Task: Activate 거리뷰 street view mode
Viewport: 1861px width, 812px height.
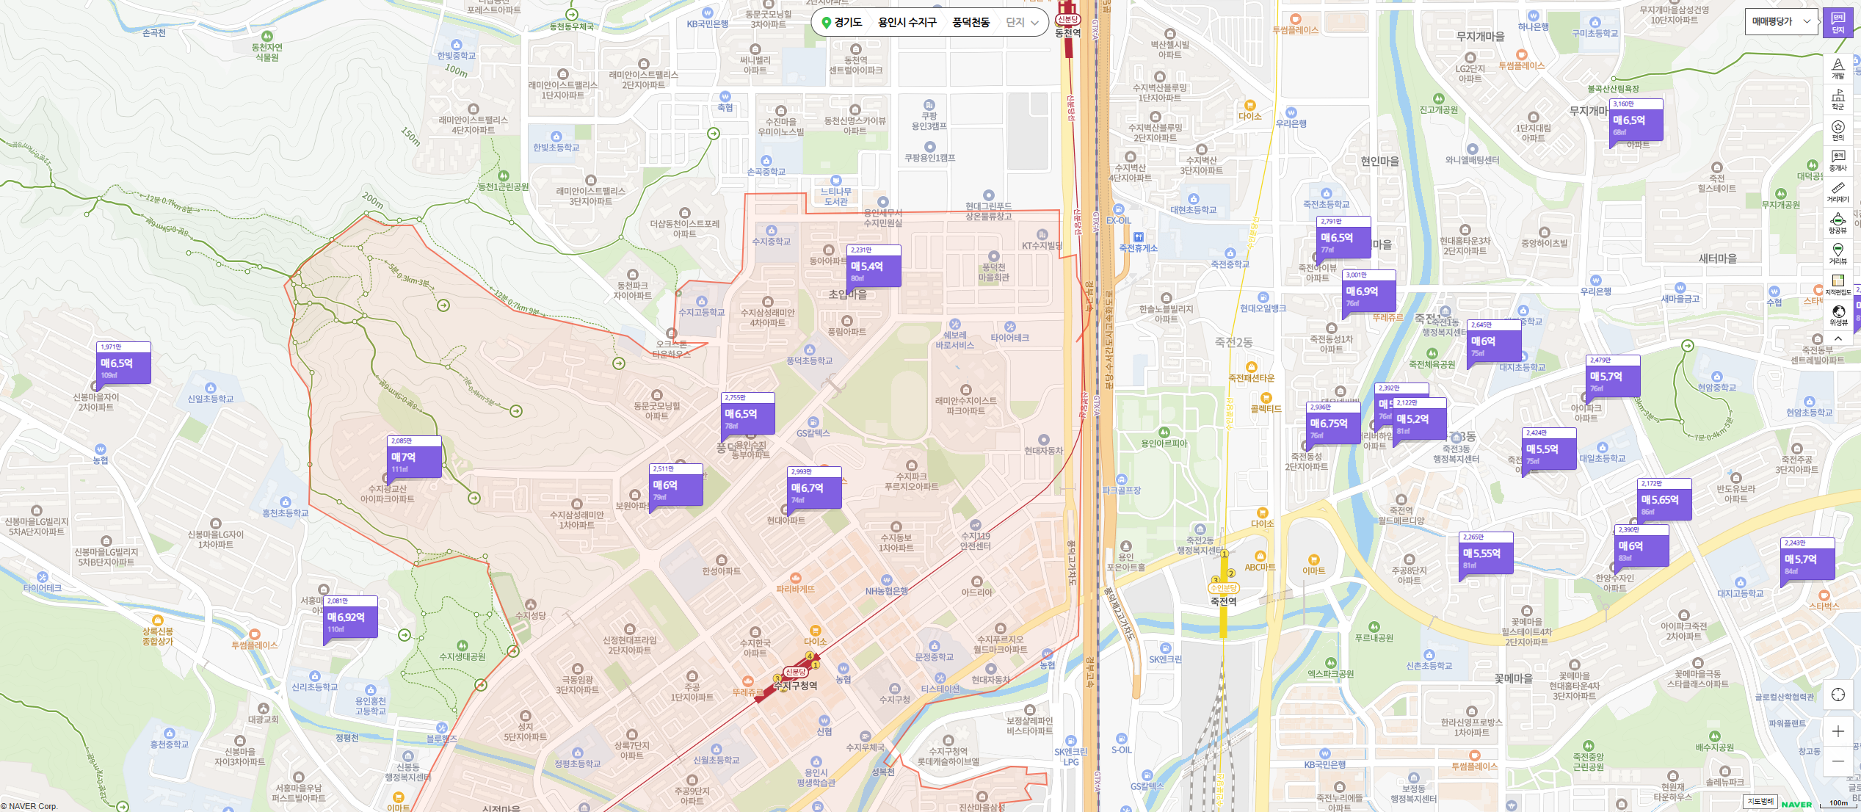Action: (1838, 254)
